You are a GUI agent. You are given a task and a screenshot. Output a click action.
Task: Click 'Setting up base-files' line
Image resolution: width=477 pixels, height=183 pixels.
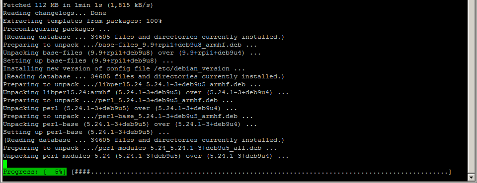click(88, 61)
